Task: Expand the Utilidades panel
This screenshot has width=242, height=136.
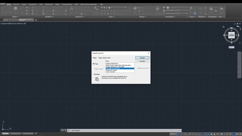Action: [x=202, y=17]
